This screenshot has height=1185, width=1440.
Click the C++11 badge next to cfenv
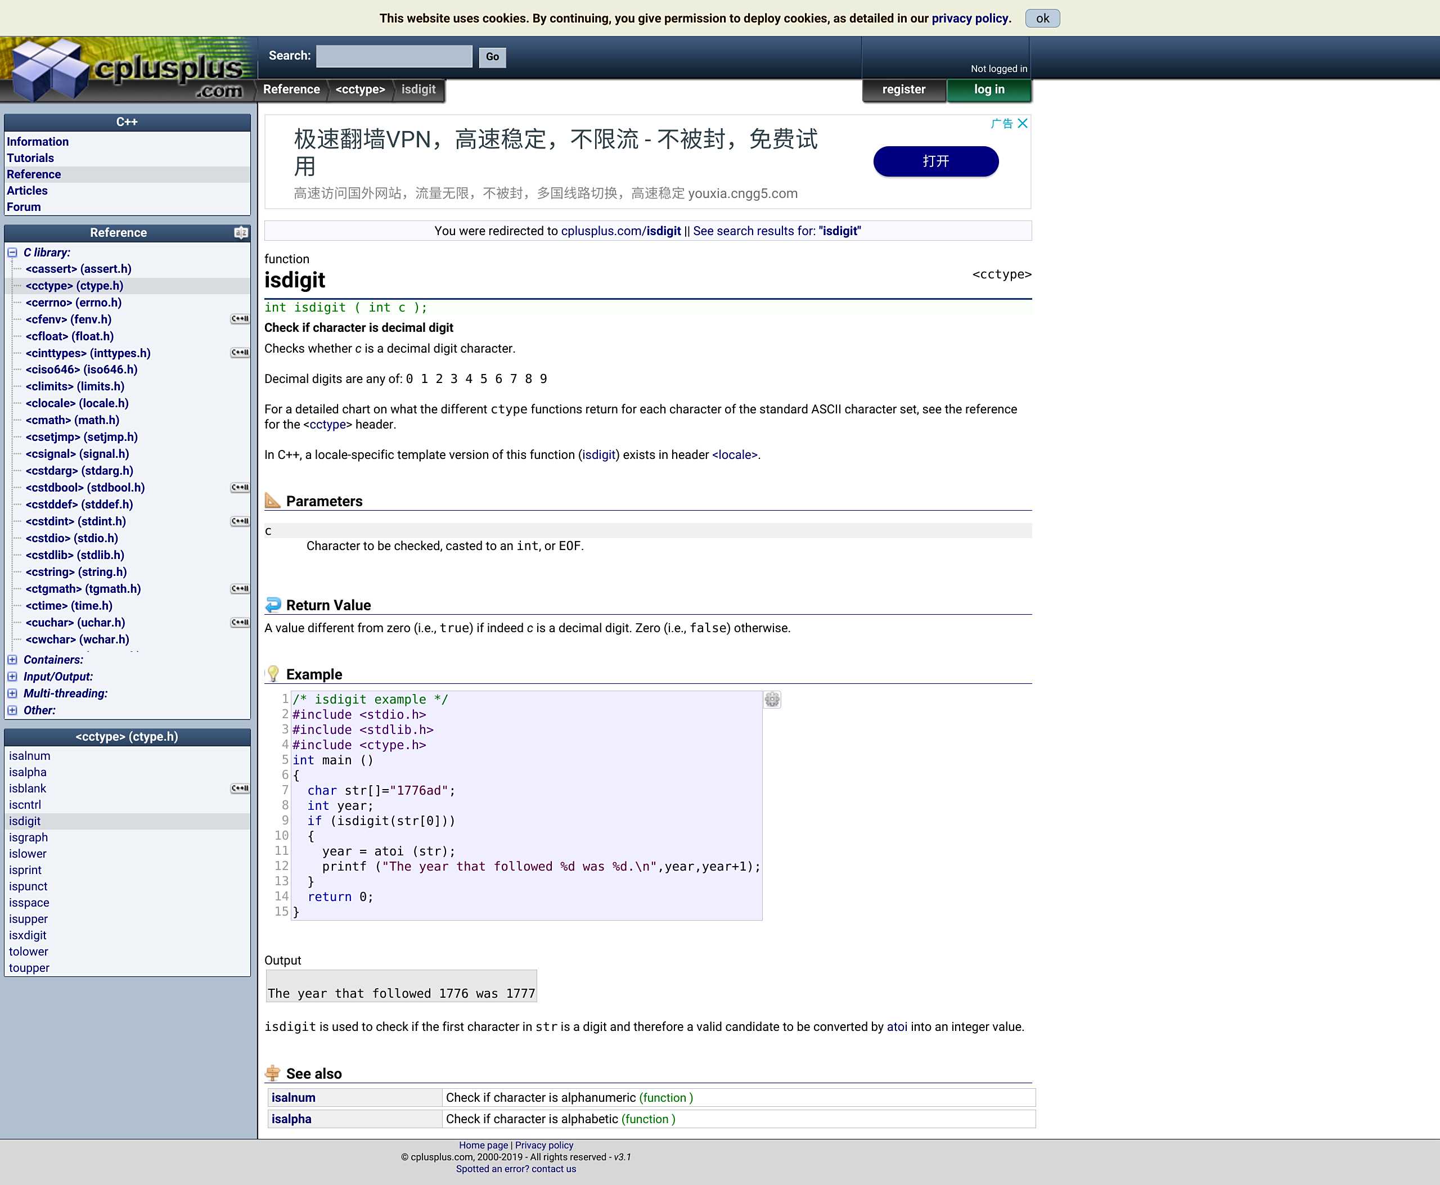click(240, 319)
